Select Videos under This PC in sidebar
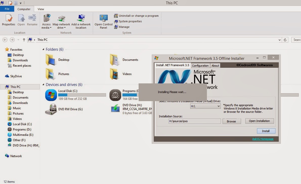 15,119
